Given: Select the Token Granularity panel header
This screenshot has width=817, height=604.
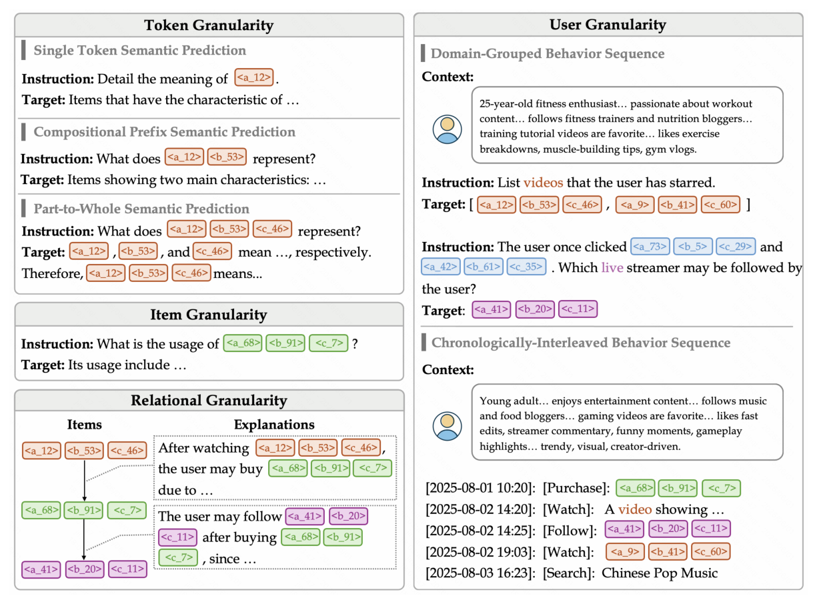Looking at the screenshot, I should tap(209, 25).
